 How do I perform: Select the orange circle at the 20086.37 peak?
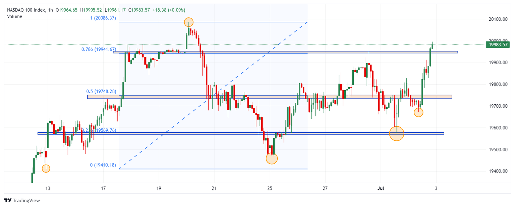(189, 22)
